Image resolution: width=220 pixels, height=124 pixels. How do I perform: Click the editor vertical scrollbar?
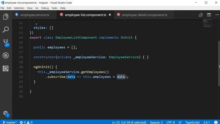pos(219,63)
